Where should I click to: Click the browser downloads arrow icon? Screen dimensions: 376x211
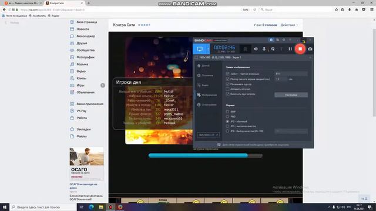pyautogui.click(x=350, y=10)
